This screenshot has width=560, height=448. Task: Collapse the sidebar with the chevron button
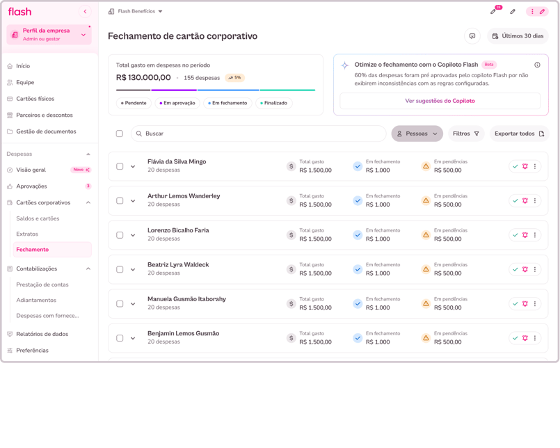click(x=85, y=11)
